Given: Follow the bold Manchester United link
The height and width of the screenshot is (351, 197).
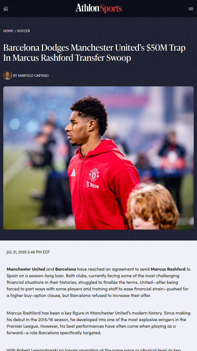Looking at the screenshot, I should point(26,269).
